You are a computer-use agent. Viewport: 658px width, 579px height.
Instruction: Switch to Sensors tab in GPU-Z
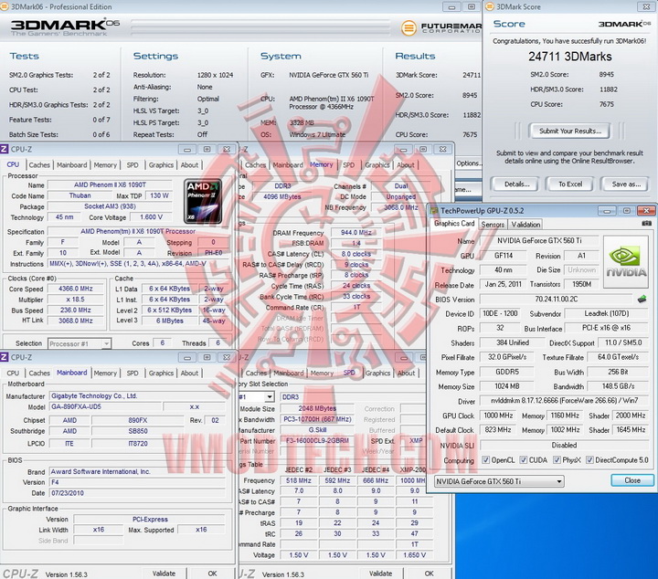(493, 225)
